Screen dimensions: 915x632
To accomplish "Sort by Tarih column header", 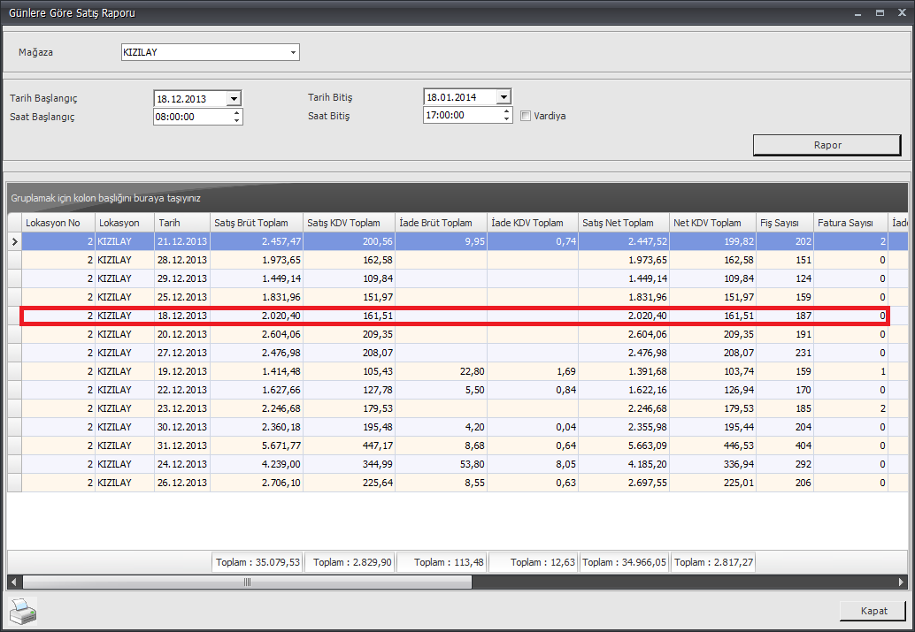I will click(182, 223).
